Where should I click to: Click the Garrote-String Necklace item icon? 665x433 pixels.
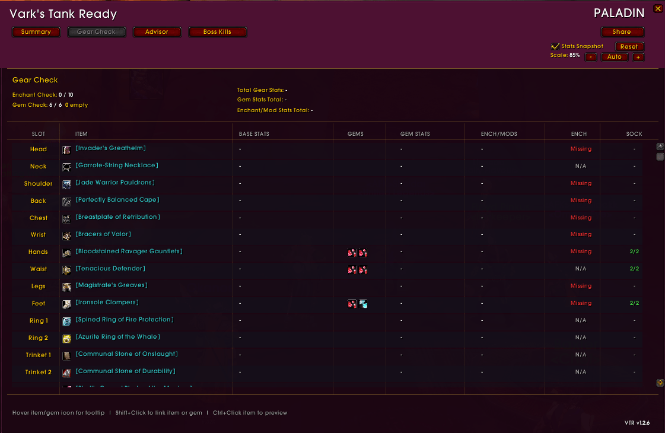coord(66,167)
